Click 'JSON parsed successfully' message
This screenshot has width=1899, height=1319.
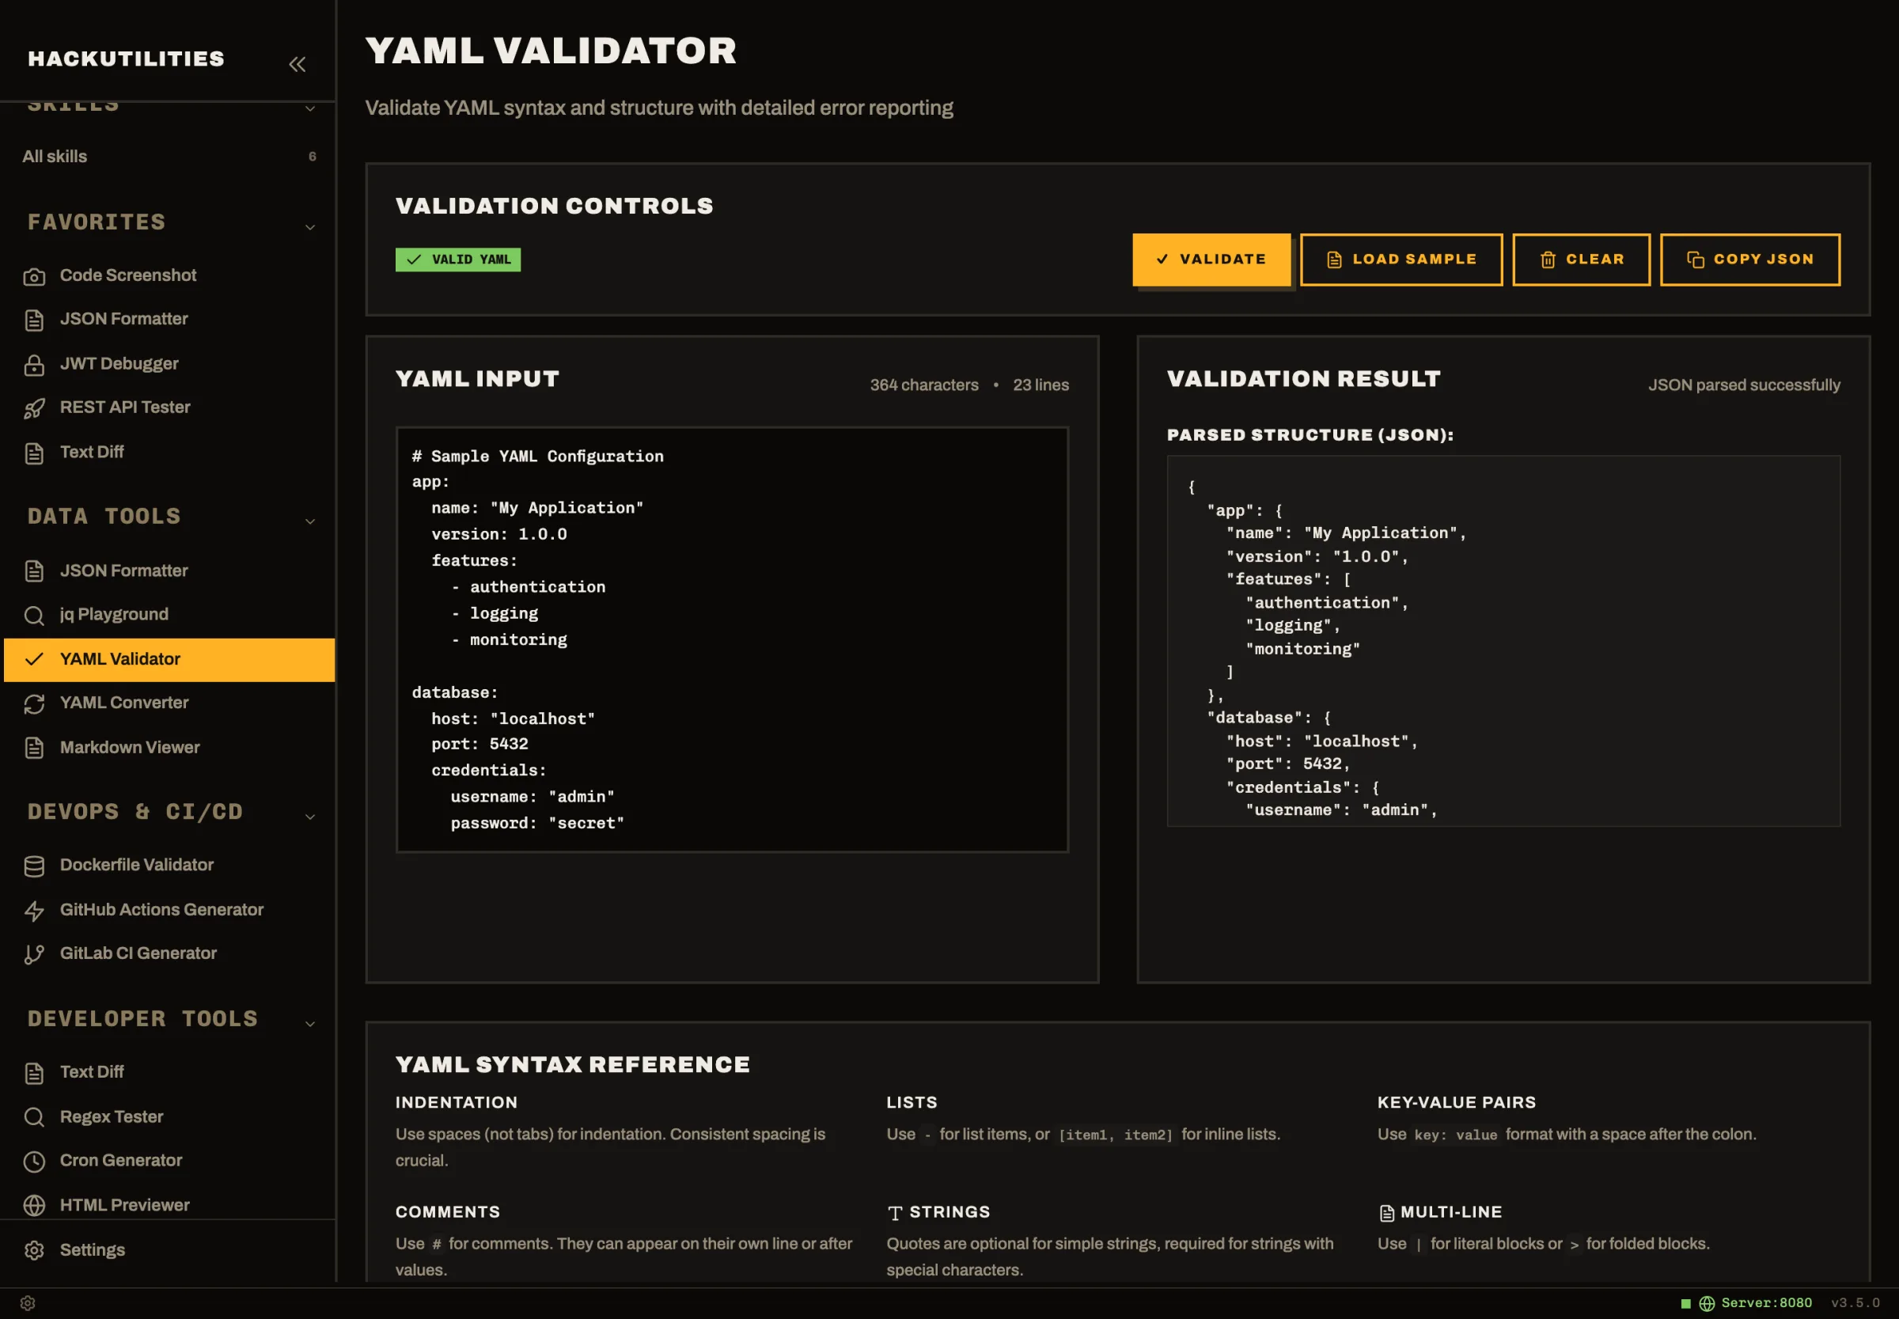click(x=1744, y=385)
